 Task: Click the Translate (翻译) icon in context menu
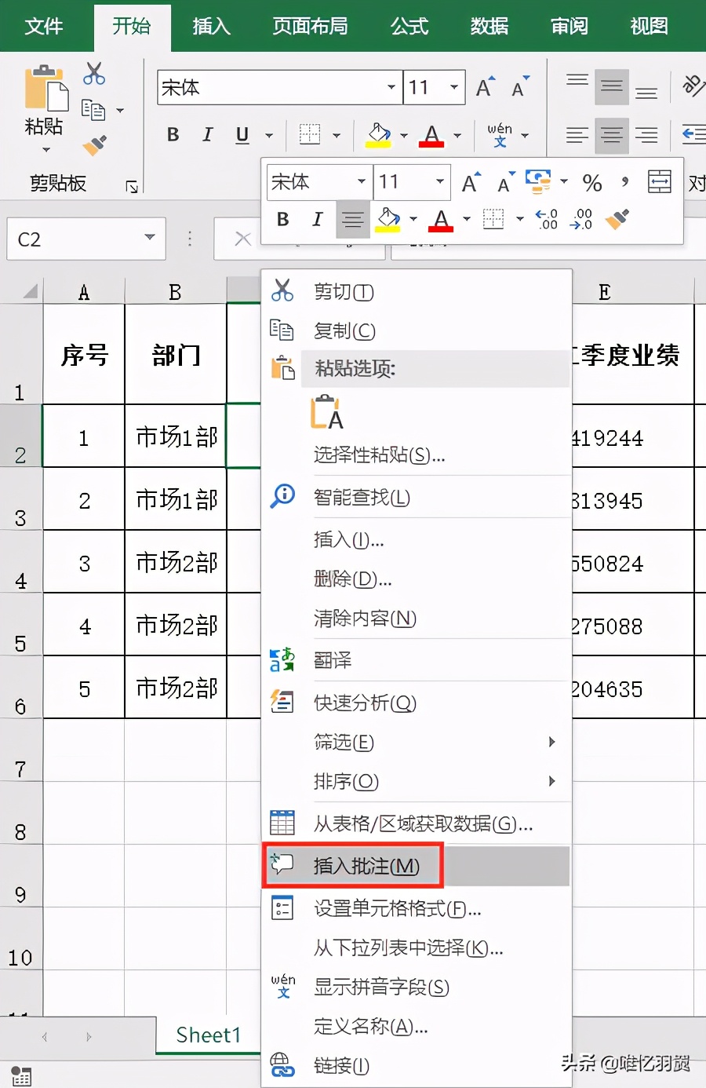click(x=282, y=660)
